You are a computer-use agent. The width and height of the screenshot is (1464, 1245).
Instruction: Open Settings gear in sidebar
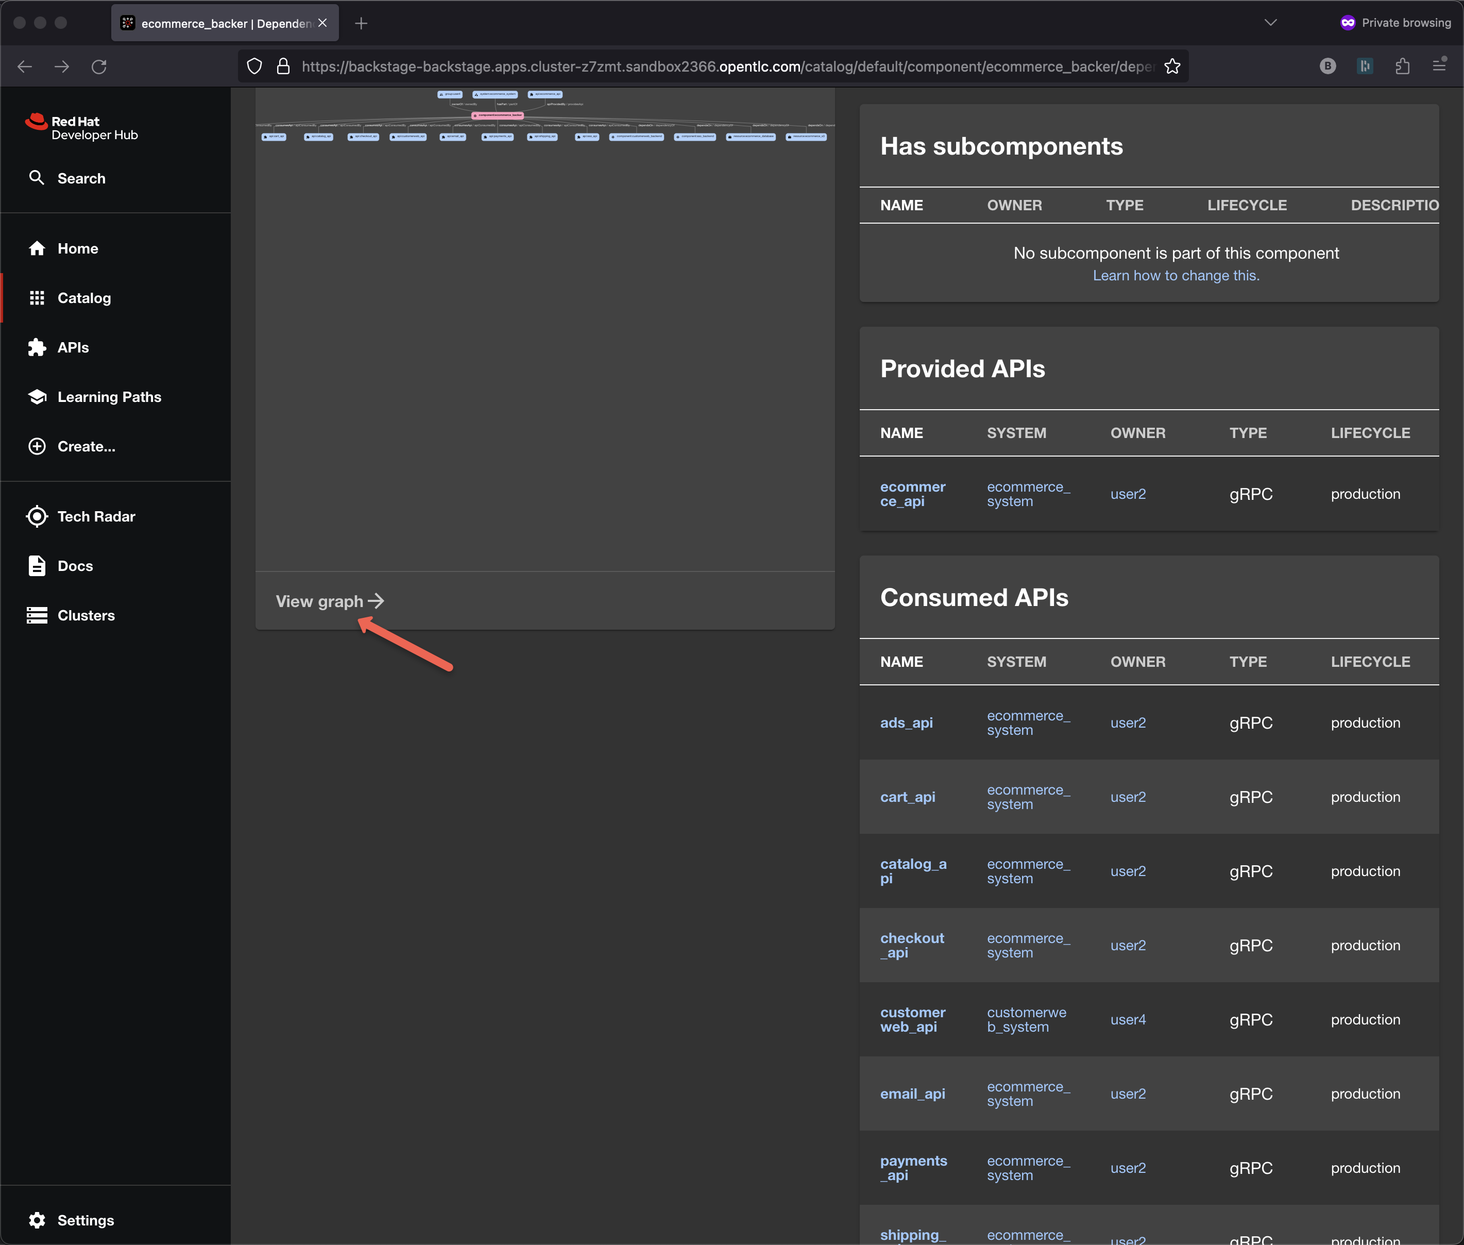click(37, 1220)
